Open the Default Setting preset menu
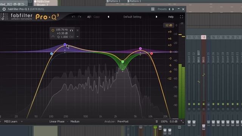Image resolution: width=242 pixels, height=136 pixels. (132, 17)
